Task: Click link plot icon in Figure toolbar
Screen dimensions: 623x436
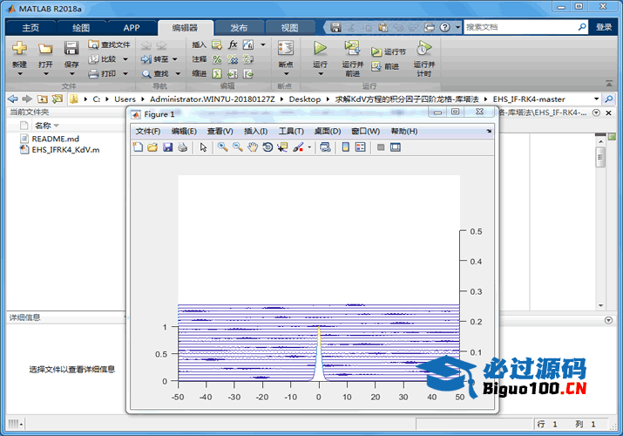Action: tap(325, 147)
